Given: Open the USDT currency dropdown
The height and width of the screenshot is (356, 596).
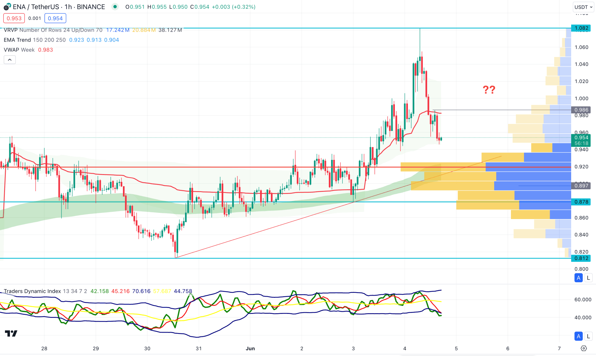Looking at the screenshot, I should point(583,7).
